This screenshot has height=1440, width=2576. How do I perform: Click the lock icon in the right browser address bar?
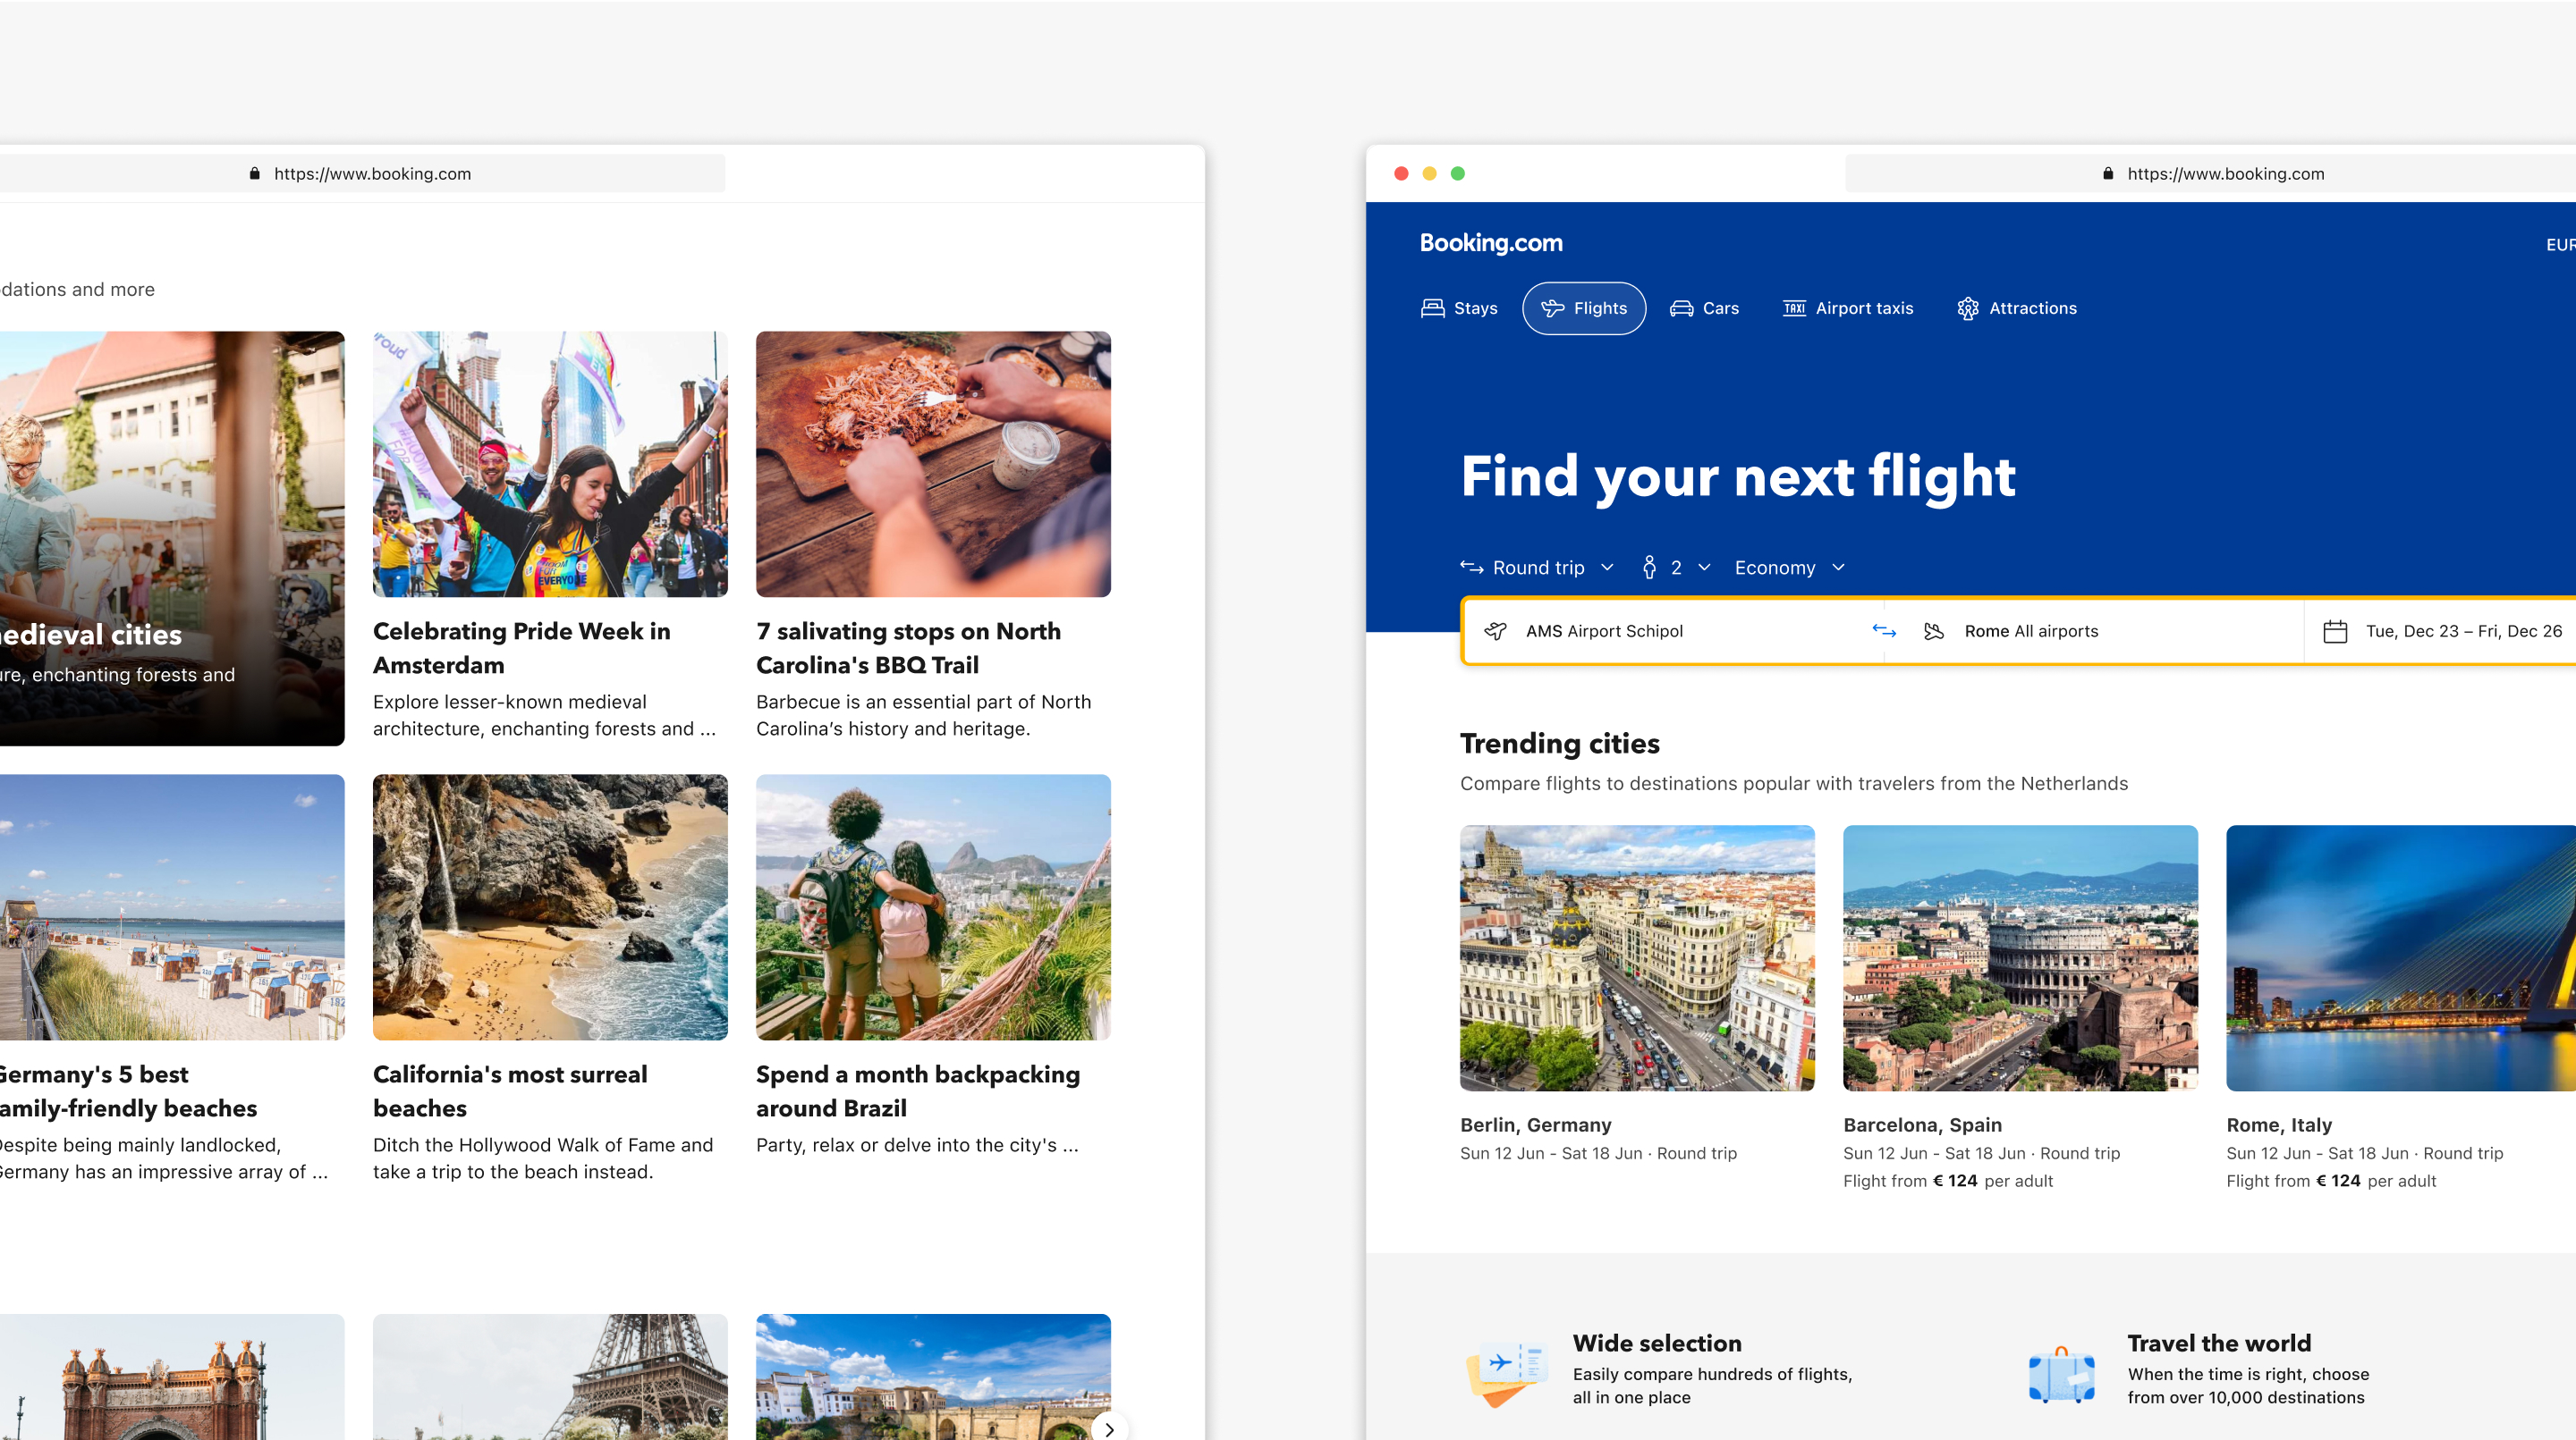click(2108, 173)
